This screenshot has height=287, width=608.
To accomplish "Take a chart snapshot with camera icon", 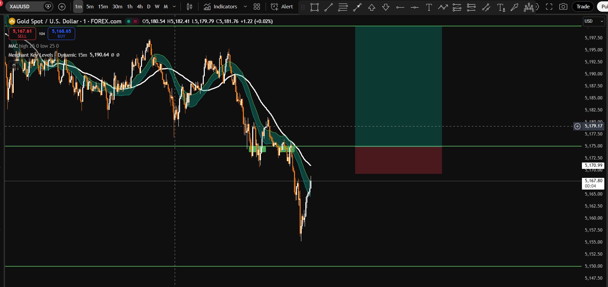I will pos(563,7).
